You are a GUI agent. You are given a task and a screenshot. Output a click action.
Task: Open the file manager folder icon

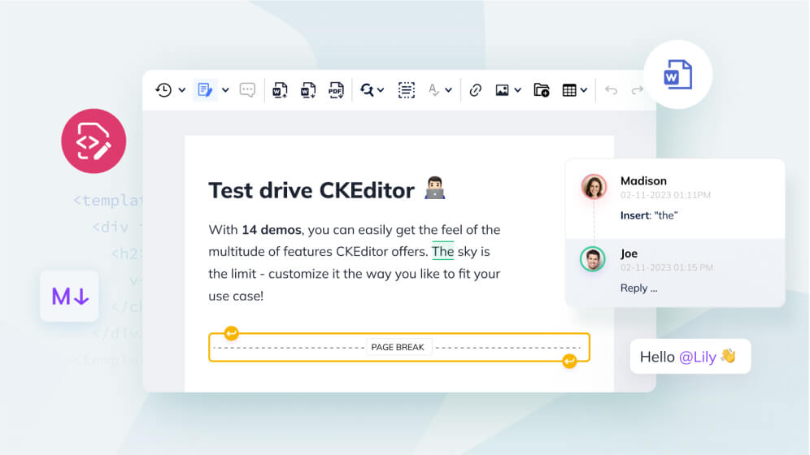tap(542, 90)
